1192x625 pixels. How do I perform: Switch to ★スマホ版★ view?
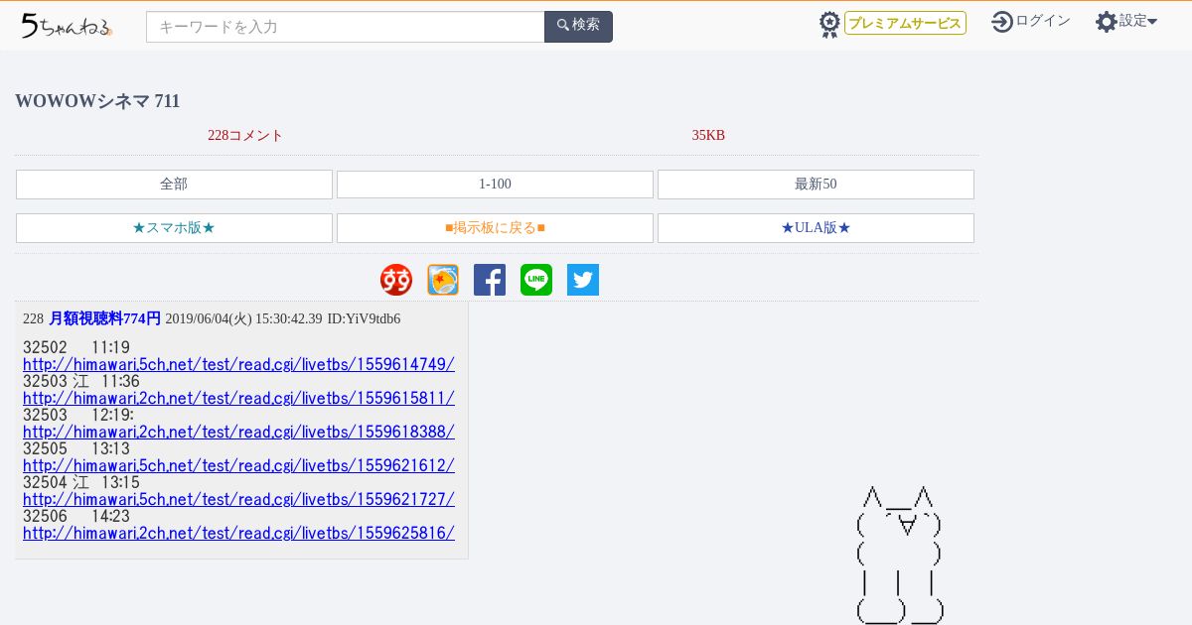pyautogui.click(x=174, y=228)
